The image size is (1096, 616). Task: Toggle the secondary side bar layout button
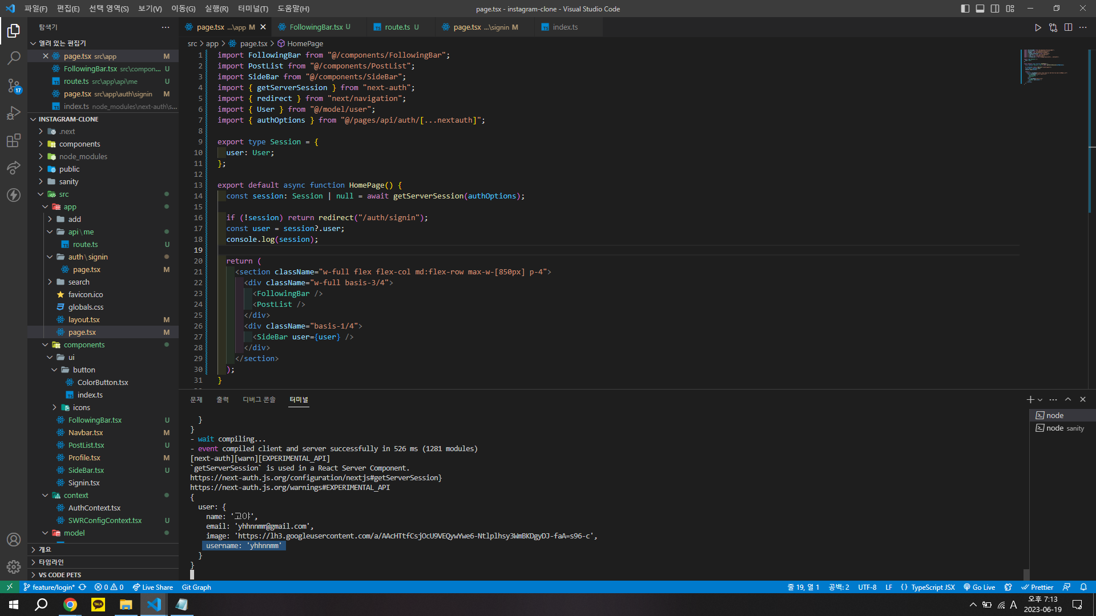[x=995, y=9]
